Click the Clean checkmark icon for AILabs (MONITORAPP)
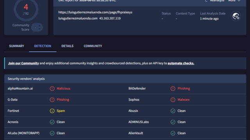 tap(52, 133)
